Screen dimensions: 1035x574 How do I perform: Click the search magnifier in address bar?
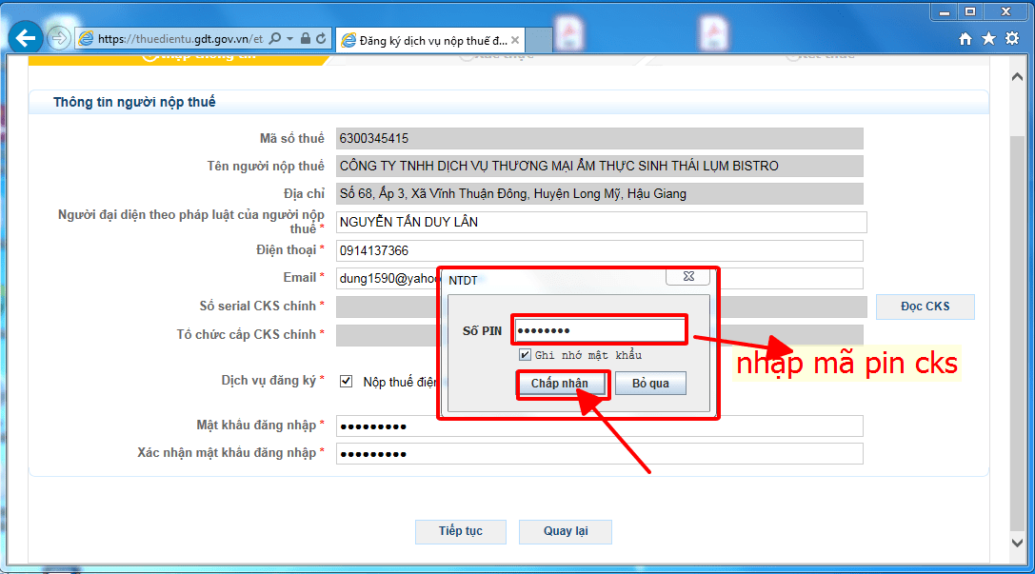[x=275, y=39]
